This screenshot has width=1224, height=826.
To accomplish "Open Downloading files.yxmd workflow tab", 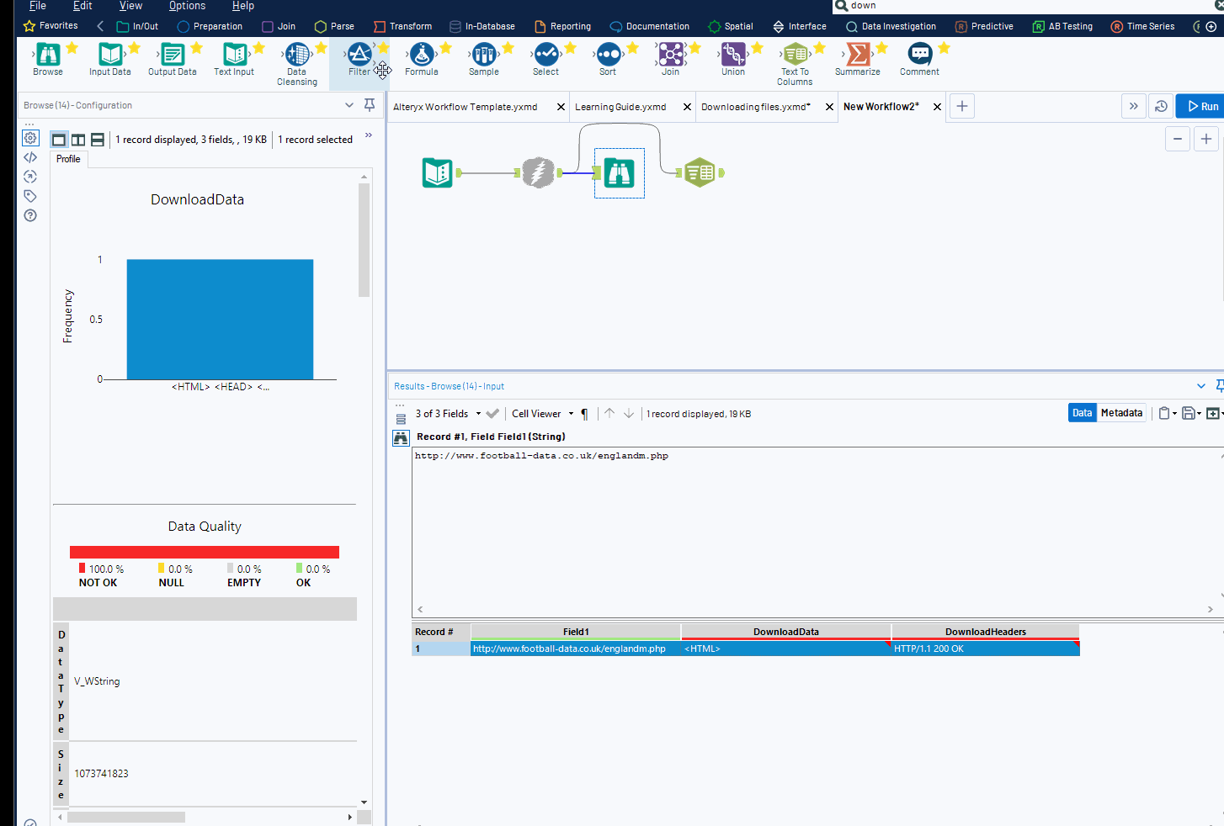I will pyautogui.click(x=756, y=107).
